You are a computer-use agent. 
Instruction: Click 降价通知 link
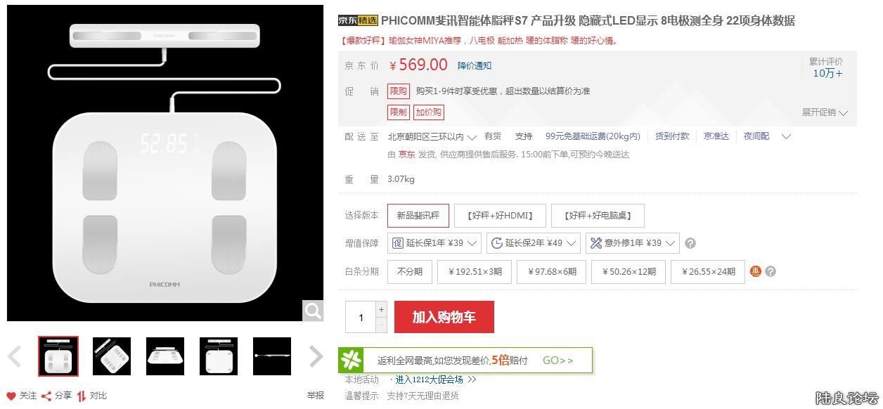click(475, 66)
